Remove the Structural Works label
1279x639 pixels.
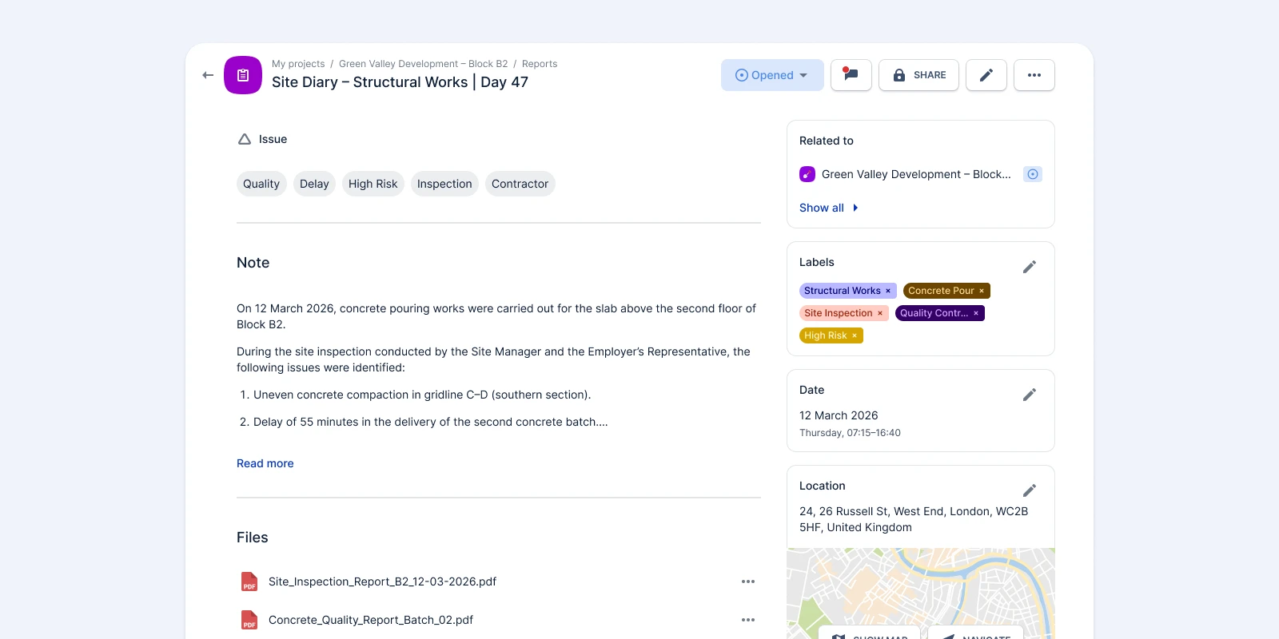(x=888, y=291)
